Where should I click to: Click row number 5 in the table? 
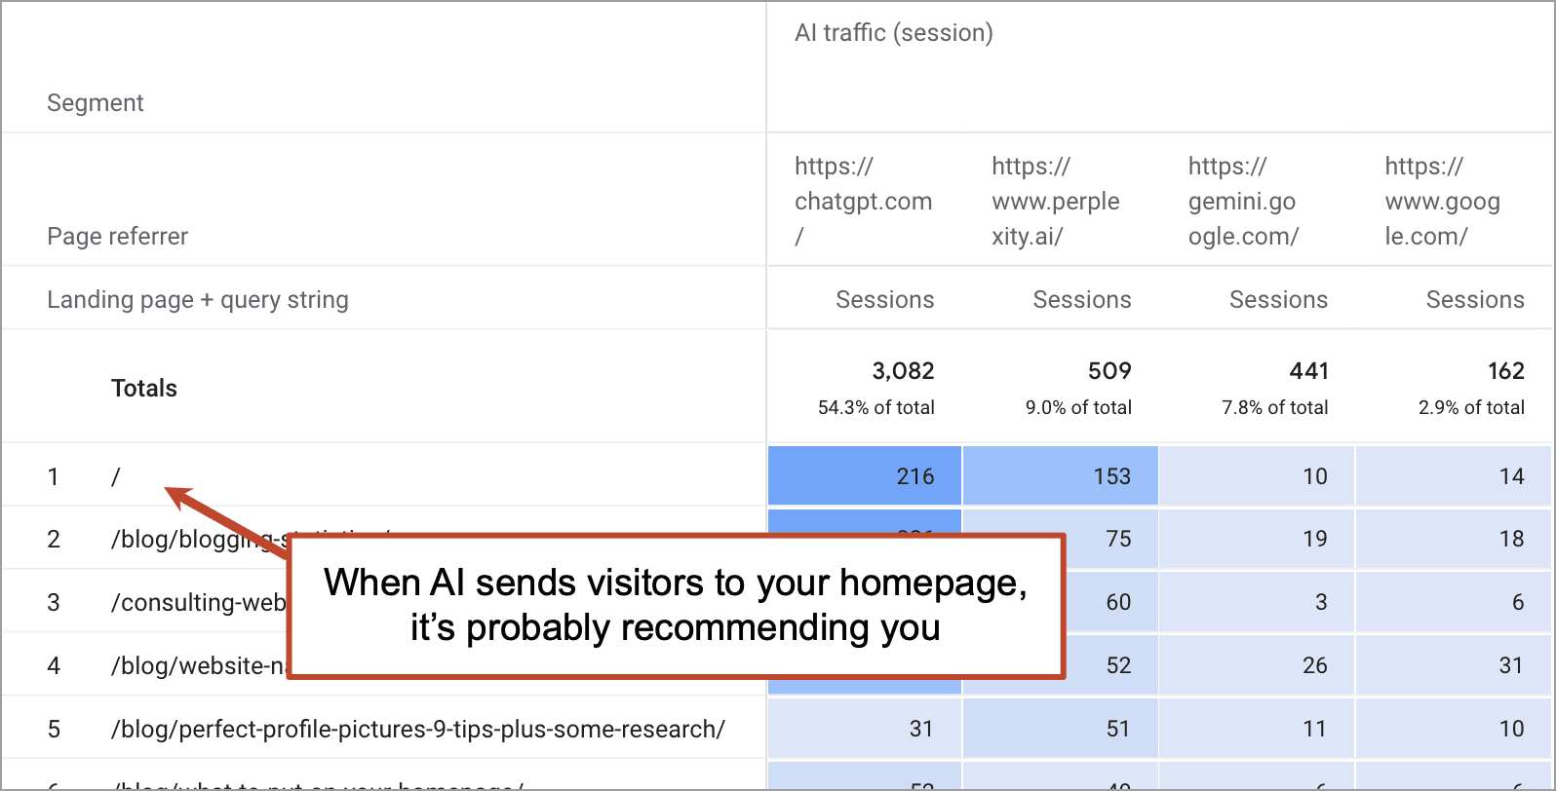[x=54, y=728]
